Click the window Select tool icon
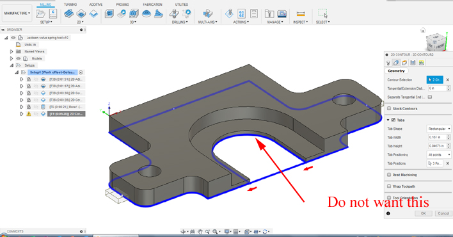This screenshot has height=237, width=453. (x=322, y=13)
